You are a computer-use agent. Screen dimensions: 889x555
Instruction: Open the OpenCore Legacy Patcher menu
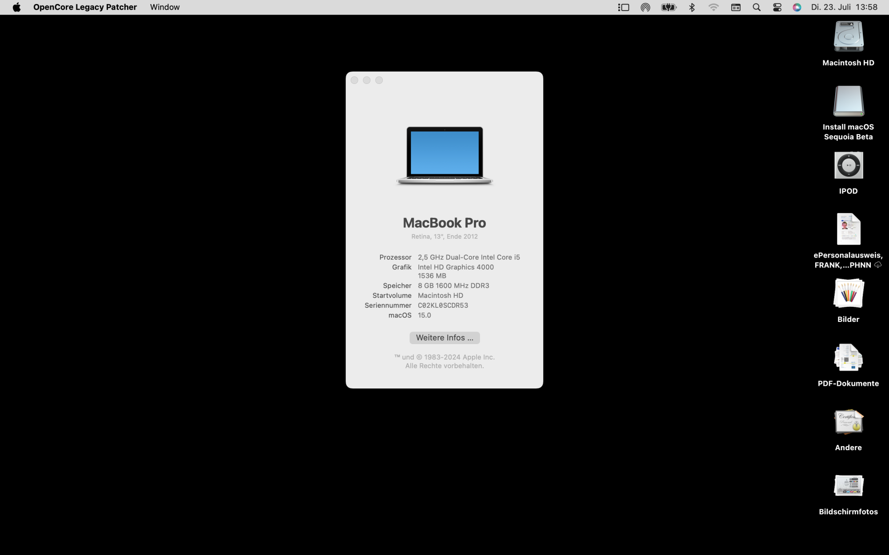(85, 7)
